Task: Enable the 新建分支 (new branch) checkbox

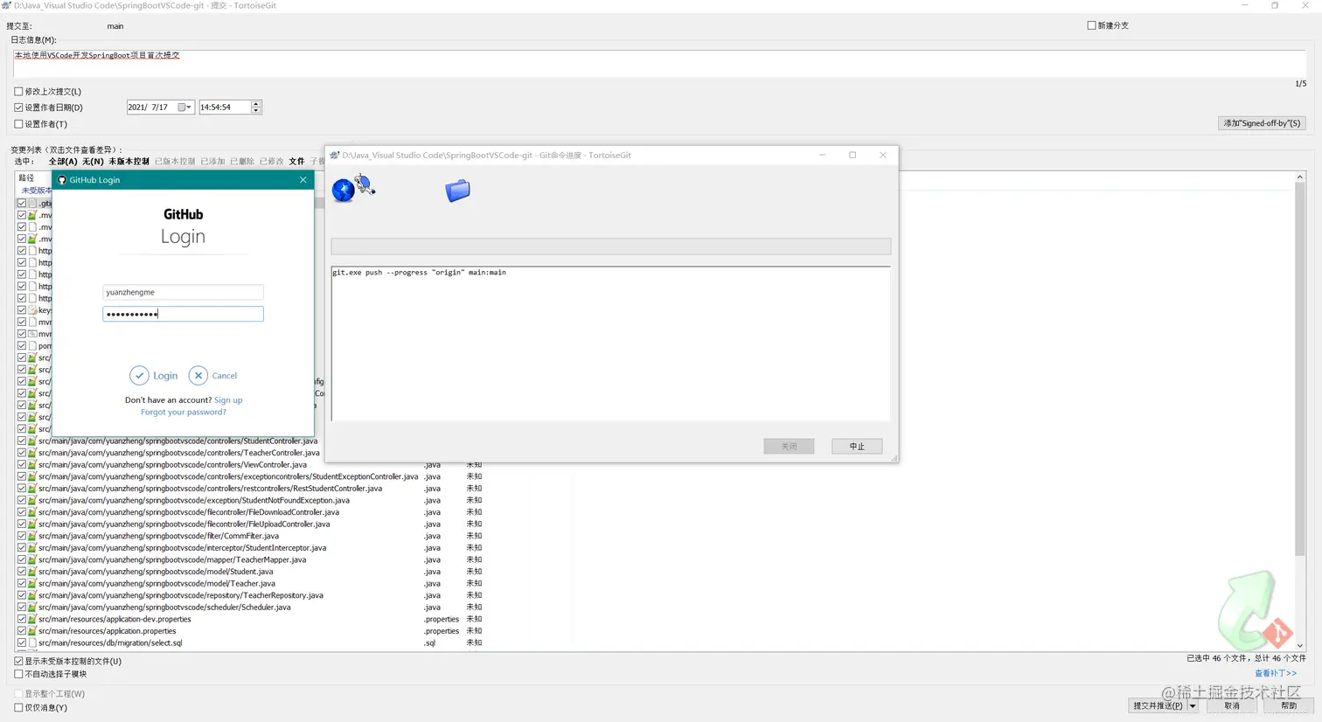Action: point(1091,25)
